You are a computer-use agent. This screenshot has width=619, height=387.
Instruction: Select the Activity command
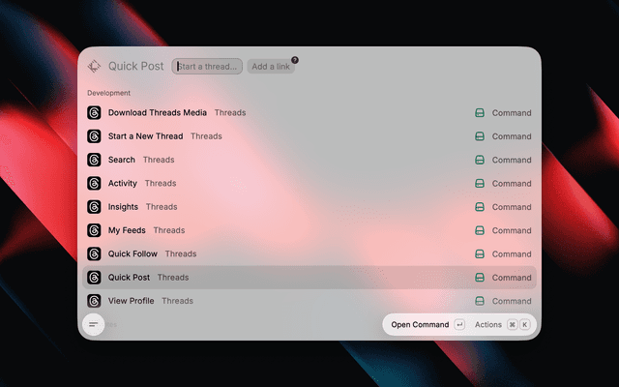[x=309, y=183]
